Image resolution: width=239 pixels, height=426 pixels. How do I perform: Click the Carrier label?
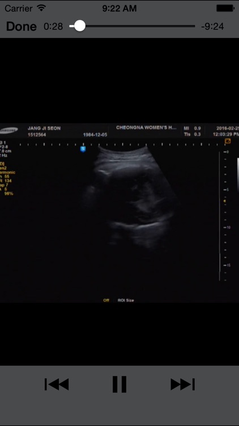(x=19, y=9)
